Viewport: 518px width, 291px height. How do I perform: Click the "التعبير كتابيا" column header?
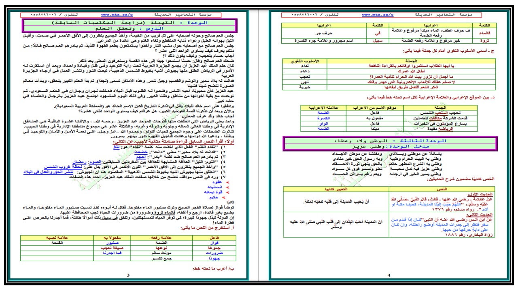tap(336, 189)
